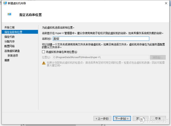Open 配置网络 step
Image resolution: width=171 pixels, height=126 pixels.
[x=10, y=46]
